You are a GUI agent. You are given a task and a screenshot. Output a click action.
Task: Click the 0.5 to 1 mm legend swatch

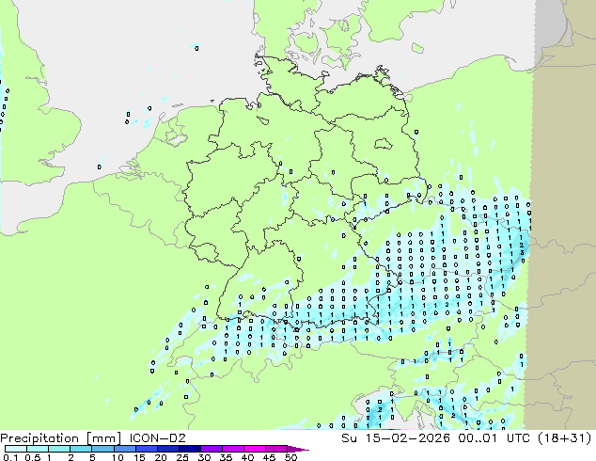38,449
